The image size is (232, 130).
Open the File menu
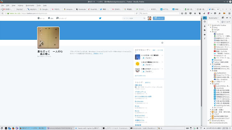click(3, 5)
